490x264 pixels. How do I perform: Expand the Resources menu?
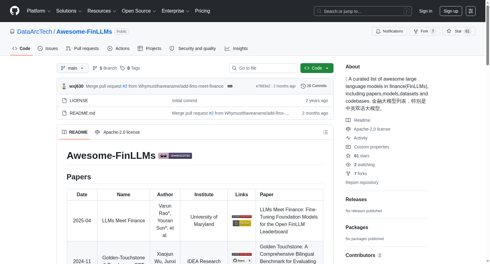pos(102,11)
